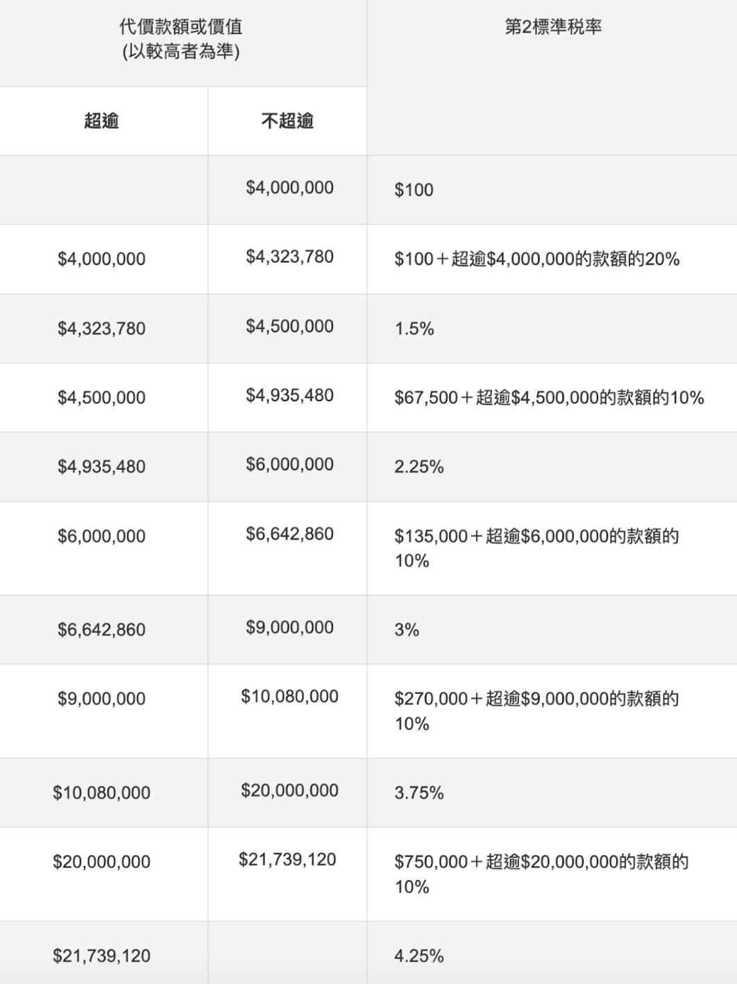Screen dimensions: 737x984
Task: Click $4,935,480 in the 不超逾 column
Action: pos(289,396)
